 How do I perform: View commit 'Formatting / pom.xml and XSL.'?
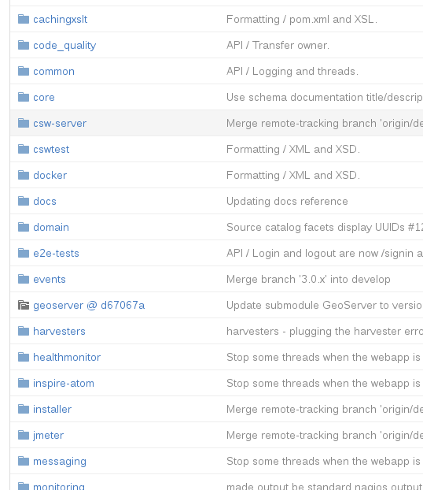[302, 20]
